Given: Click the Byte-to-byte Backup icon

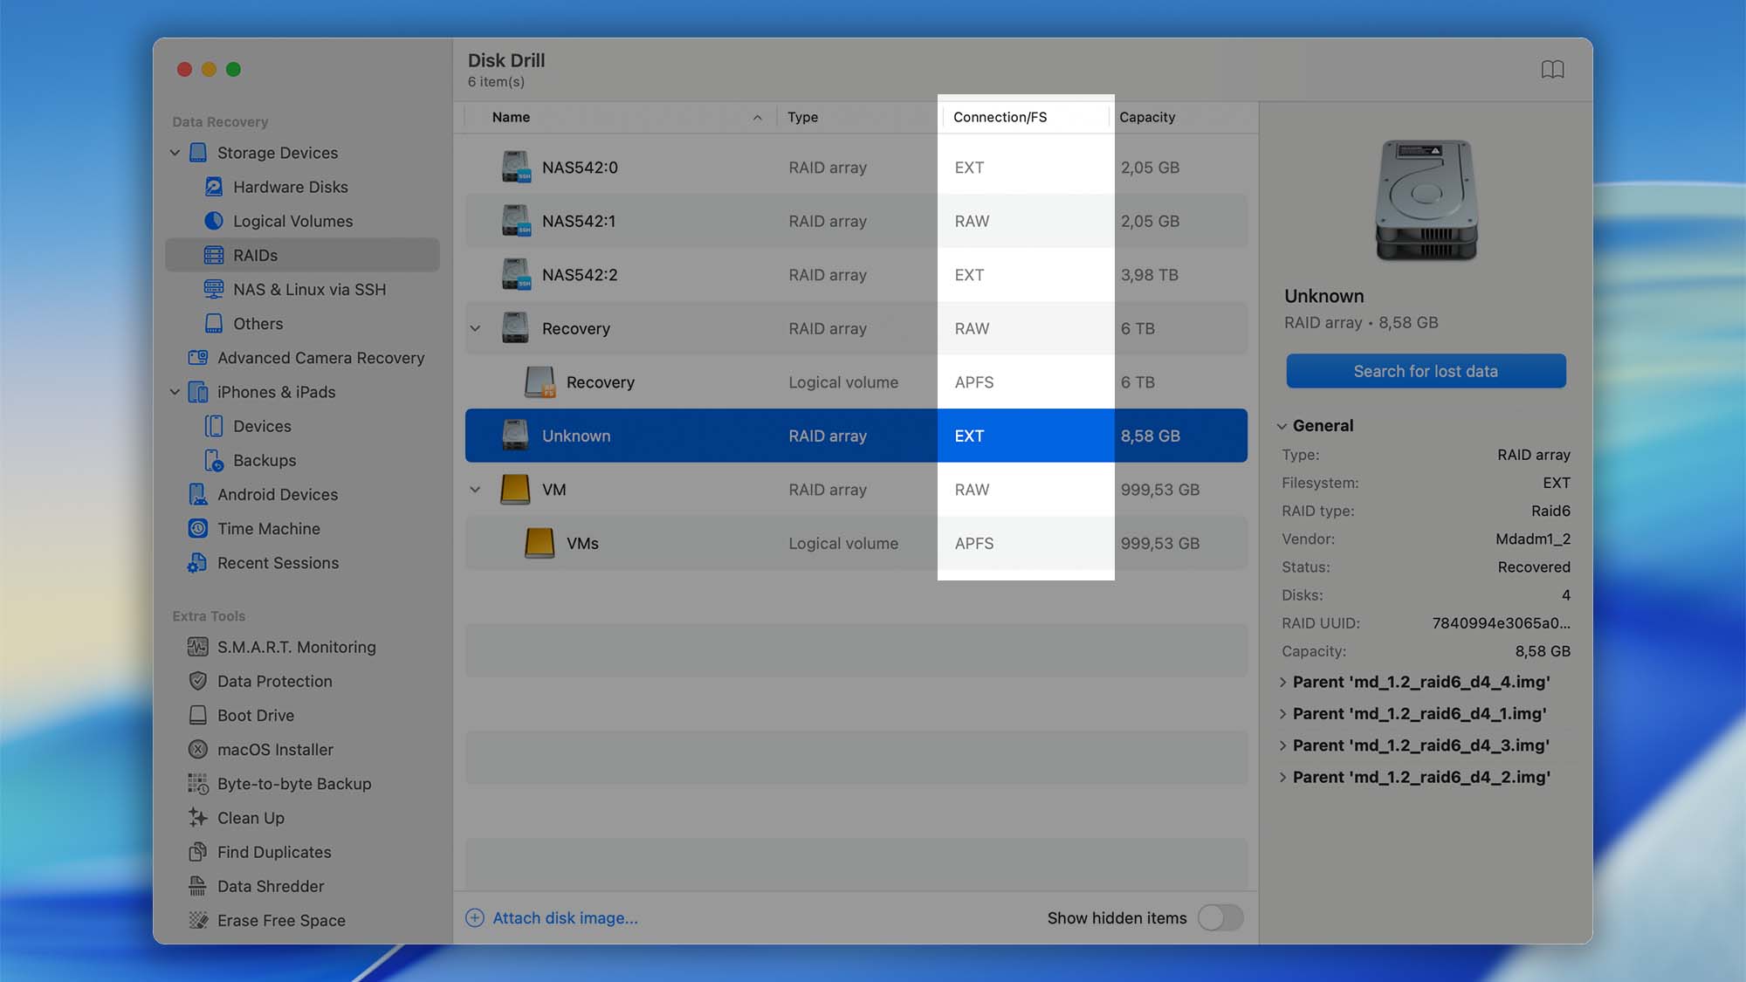Looking at the screenshot, I should 198,784.
